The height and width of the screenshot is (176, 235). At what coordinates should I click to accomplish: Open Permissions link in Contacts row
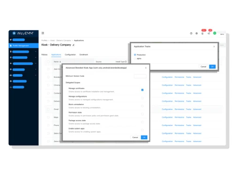click(180, 93)
